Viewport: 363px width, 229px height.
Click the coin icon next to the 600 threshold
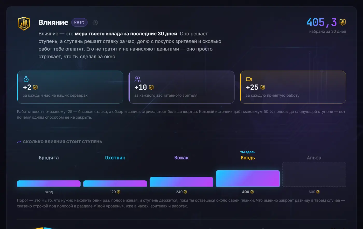coord(318,192)
